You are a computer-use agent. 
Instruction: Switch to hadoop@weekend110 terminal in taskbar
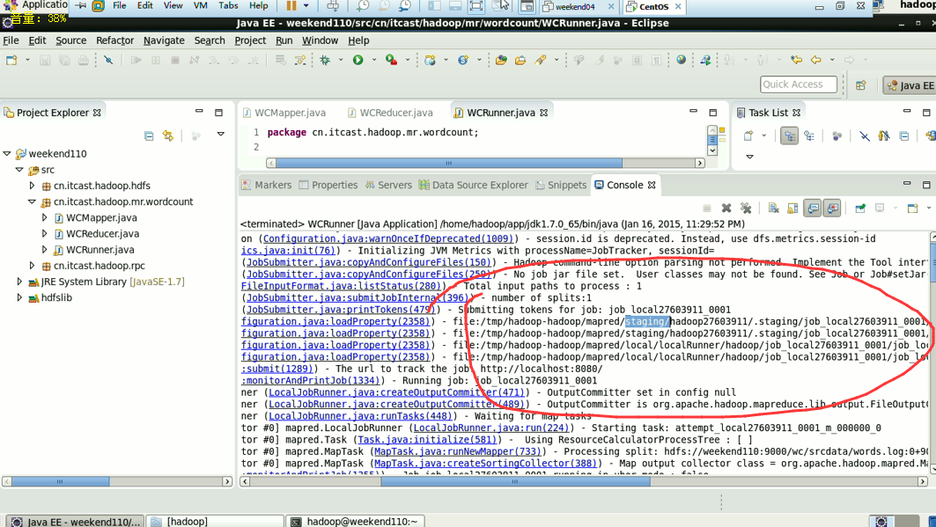coord(355,521)
